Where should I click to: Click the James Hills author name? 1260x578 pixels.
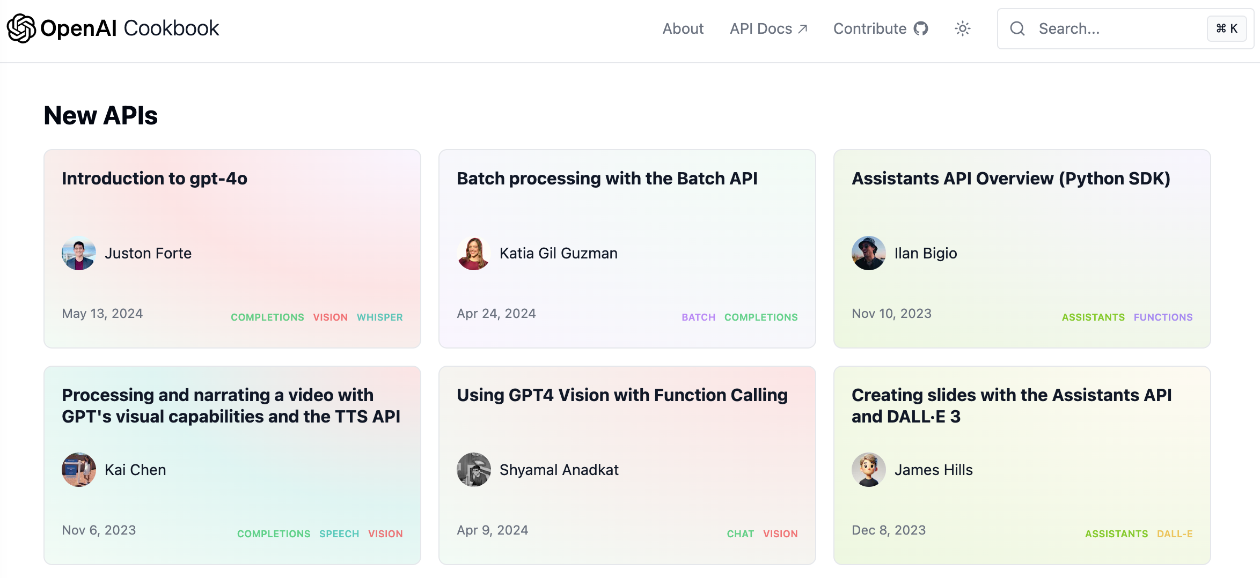pyautogui.click(x=934, y=470)
